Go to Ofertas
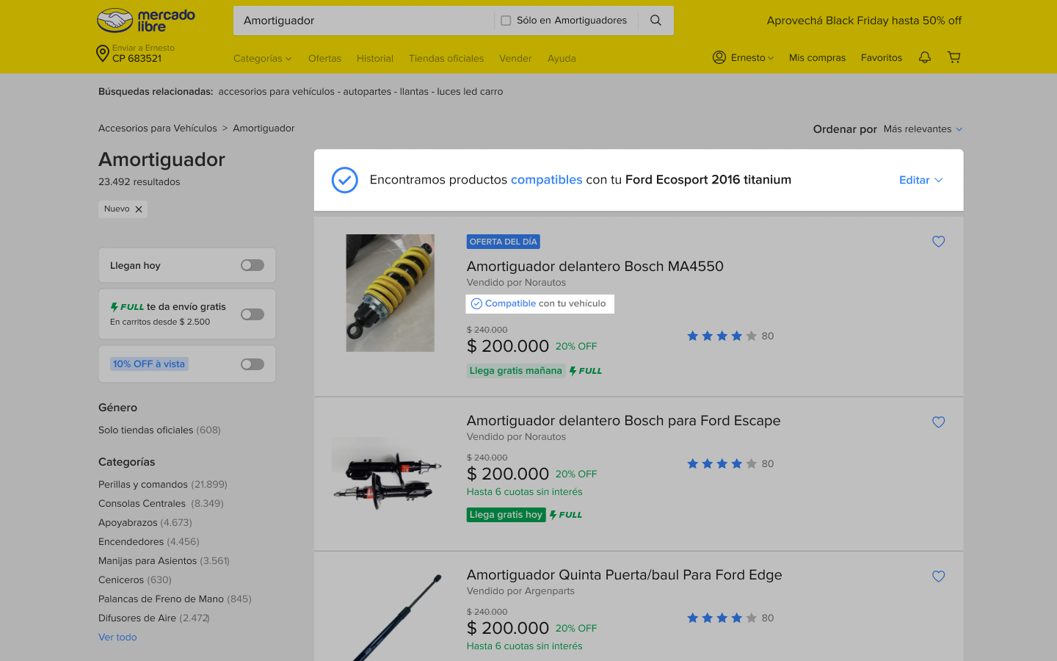The width and height of the screenshot is (1057, 661). 324,58
